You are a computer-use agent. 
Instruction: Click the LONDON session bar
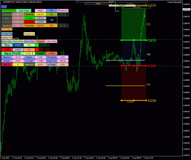122,5
